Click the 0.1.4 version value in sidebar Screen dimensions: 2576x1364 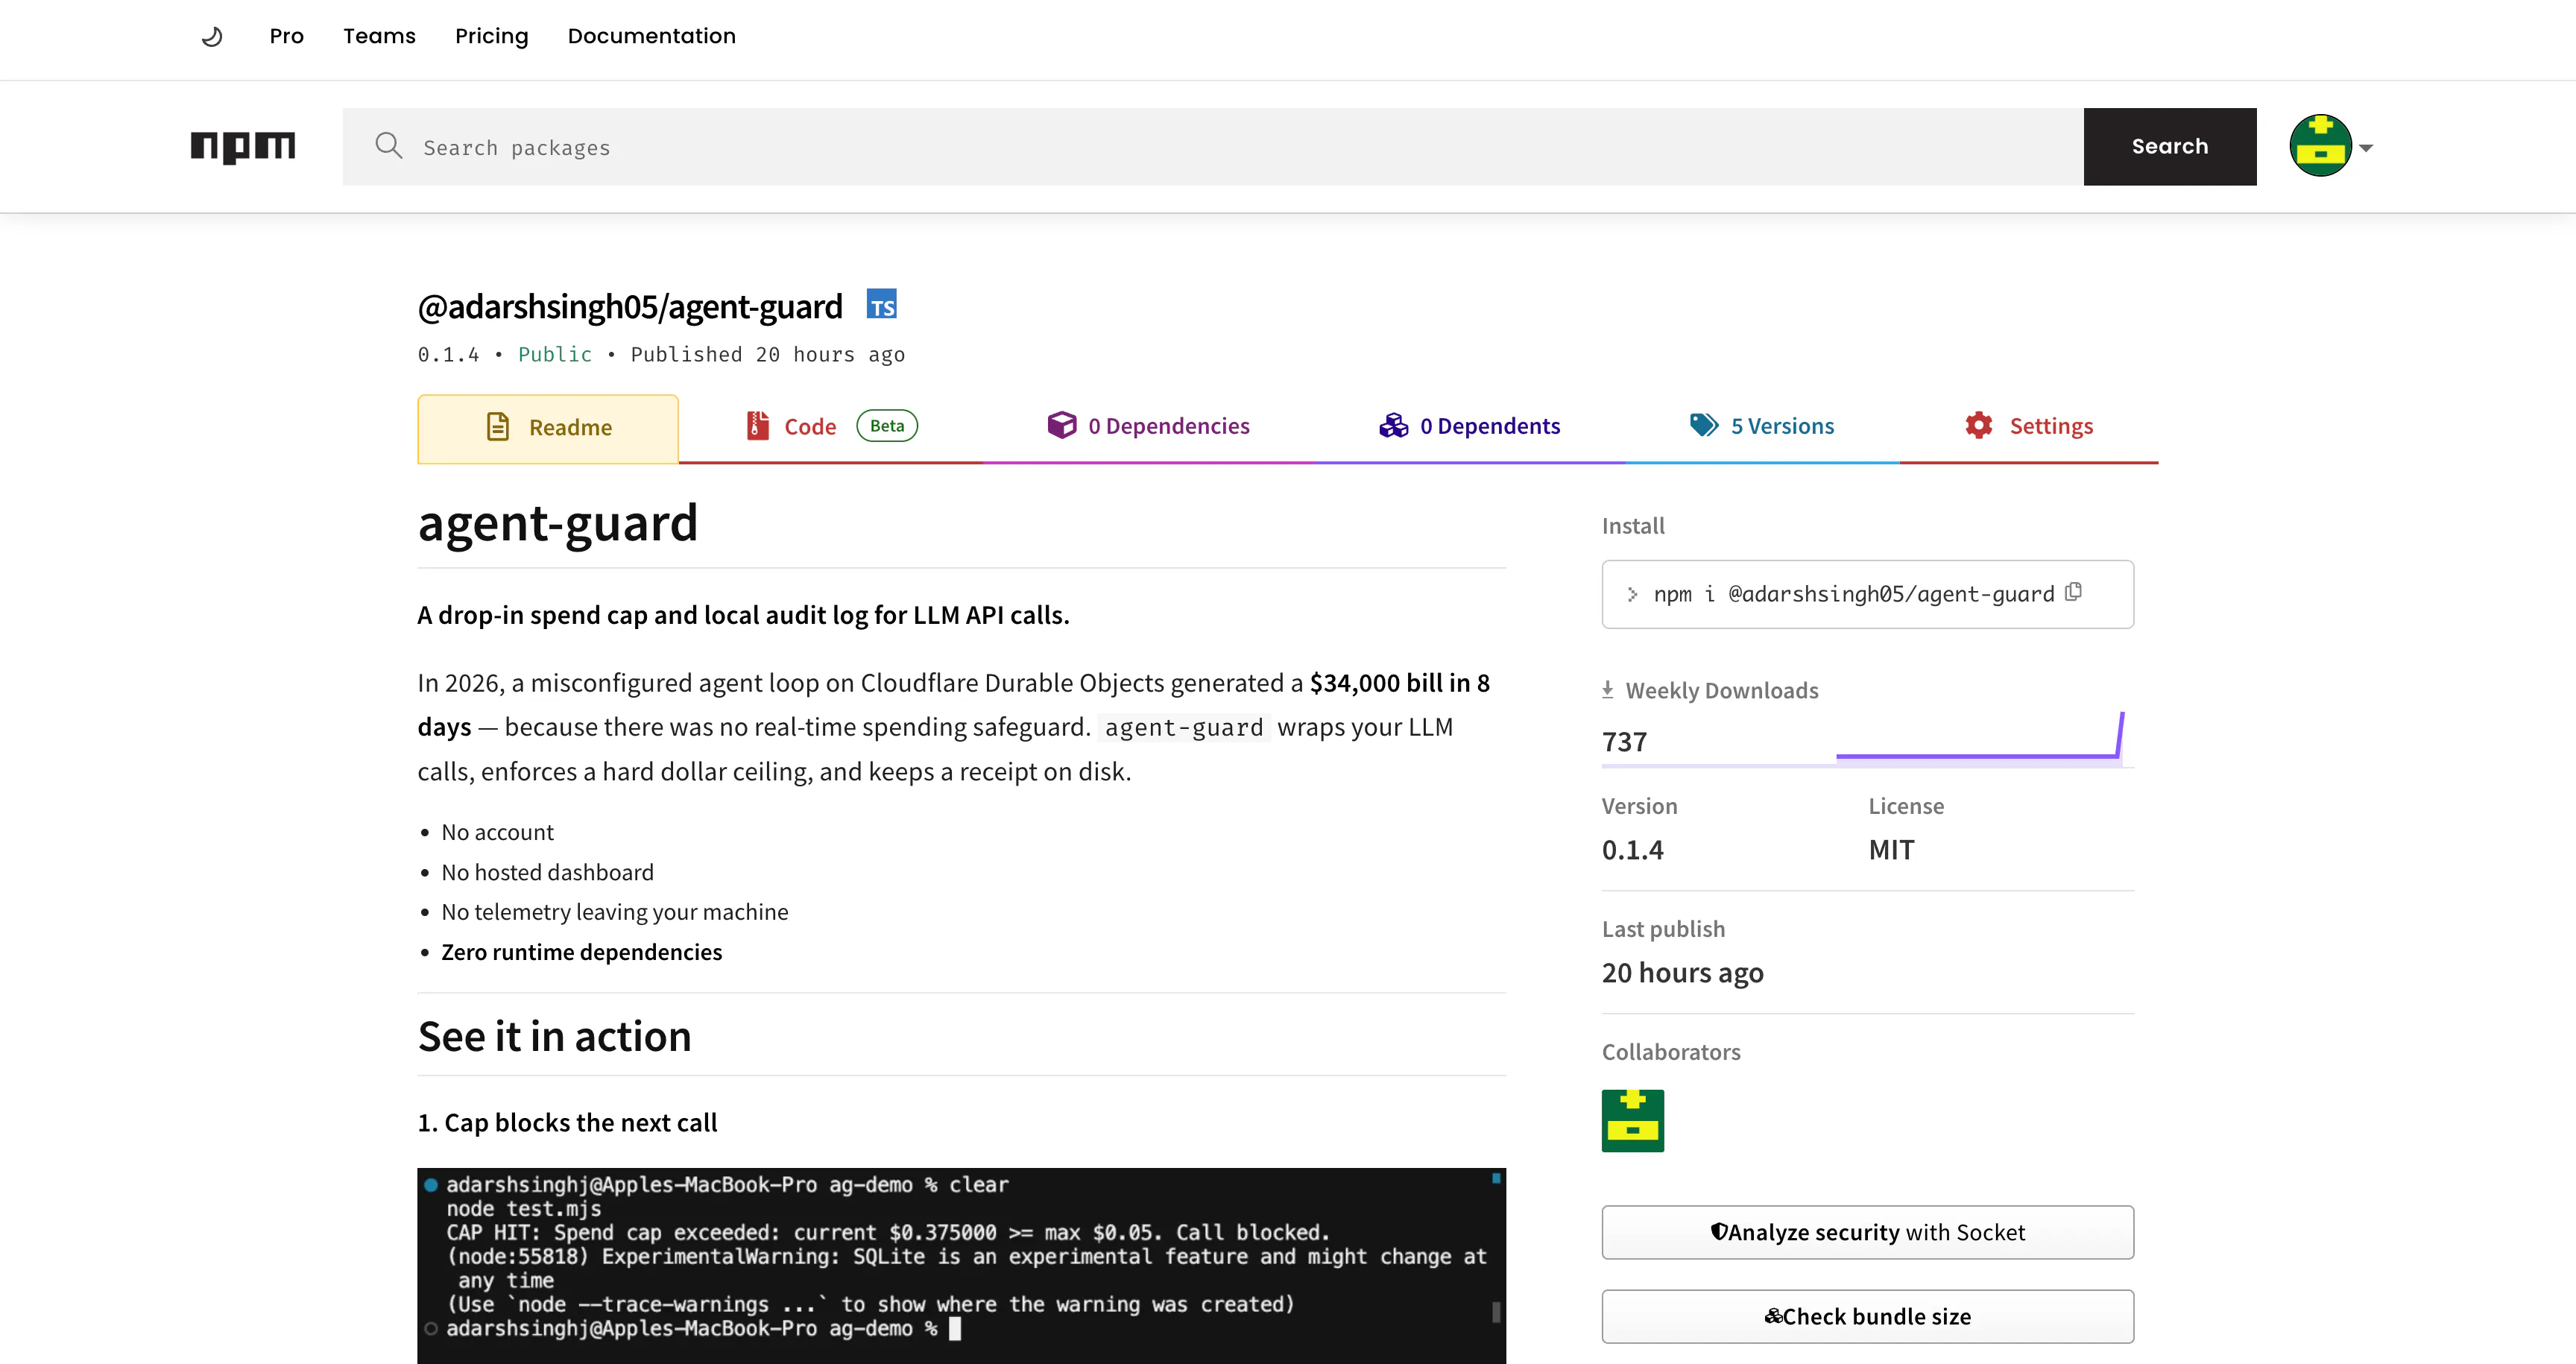1632,850
